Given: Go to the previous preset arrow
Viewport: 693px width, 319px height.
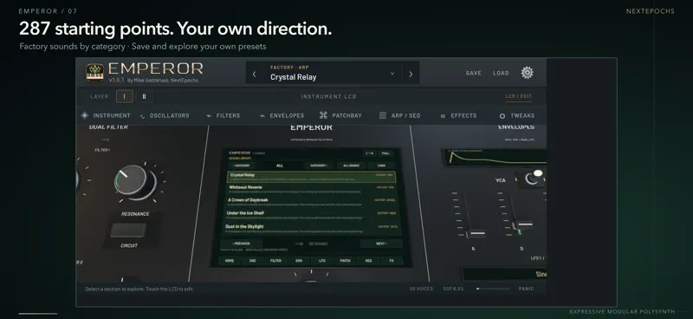Looking at the screenshot, I should 254,75.
